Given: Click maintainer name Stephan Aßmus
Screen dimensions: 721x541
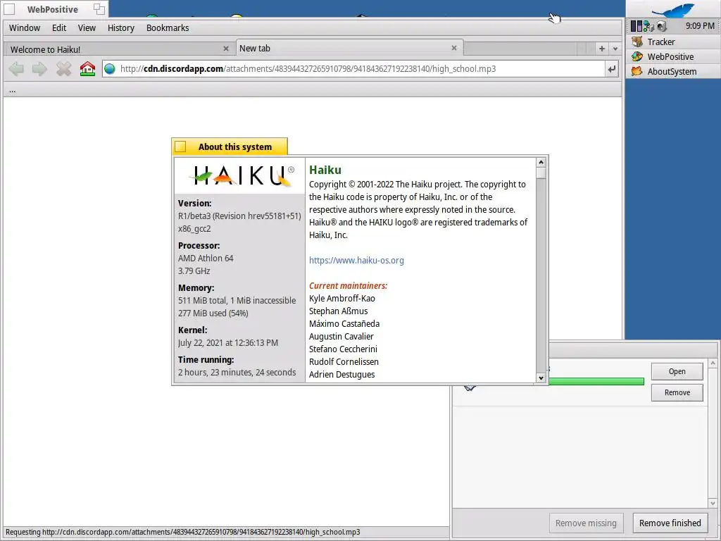Looking at the screenshot, I should tap(338, 311).
